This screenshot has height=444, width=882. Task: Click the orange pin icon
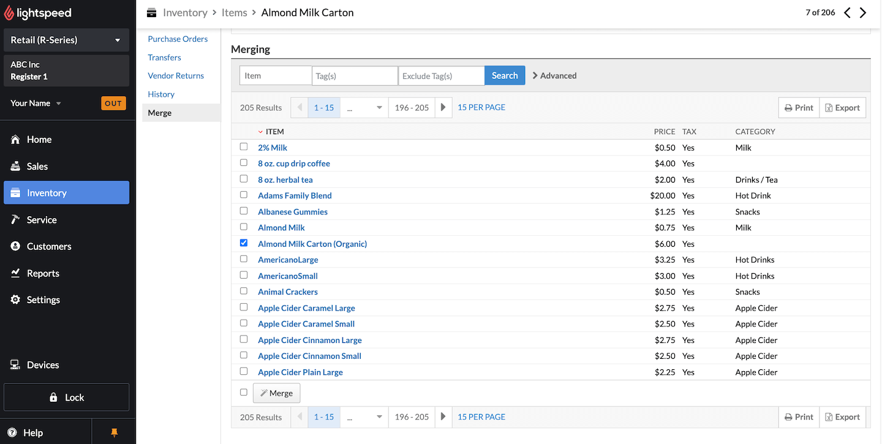pos(114,433)
